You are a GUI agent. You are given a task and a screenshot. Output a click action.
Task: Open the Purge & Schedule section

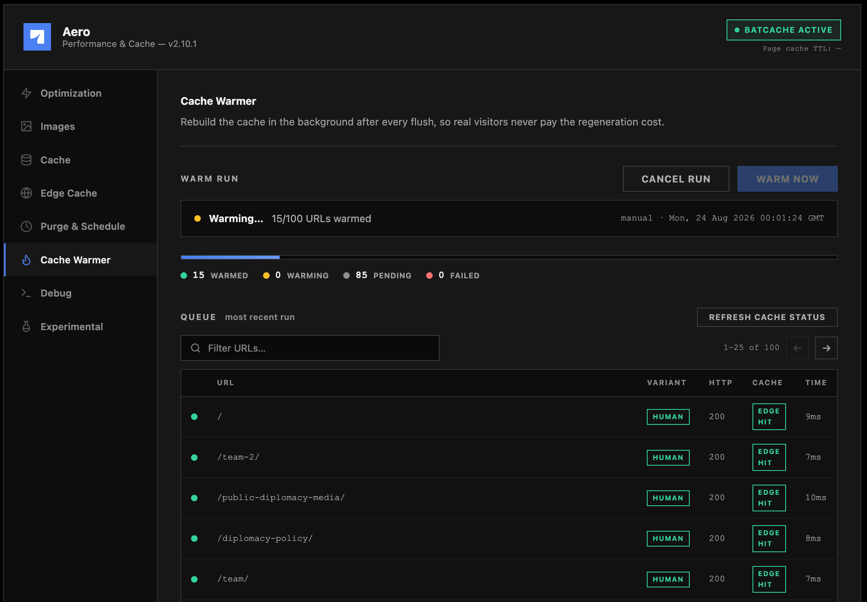coord(81,226)
